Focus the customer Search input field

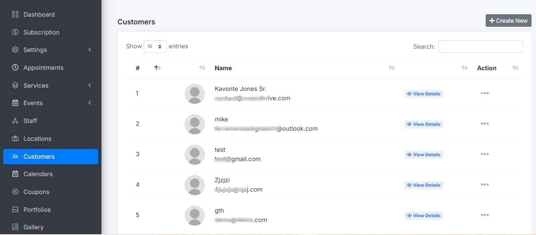pyautogui.click(x=480, y=47)
